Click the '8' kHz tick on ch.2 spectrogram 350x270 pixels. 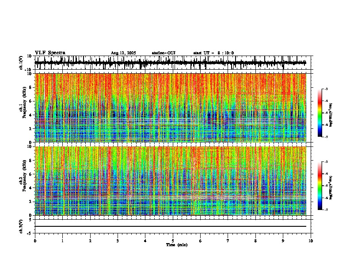point(31,161)
